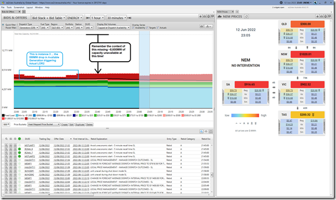Click comment icon in NEM Prices header

pos(329,17)
